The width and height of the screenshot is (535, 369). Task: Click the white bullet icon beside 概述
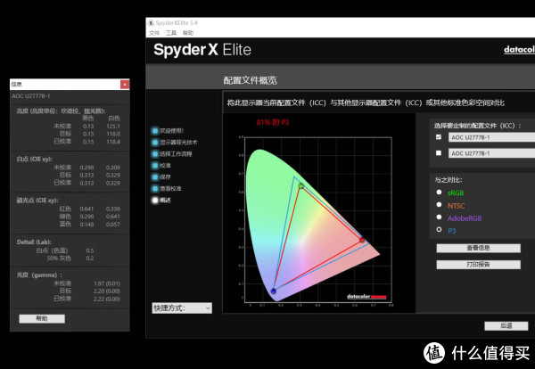(x=155, y=201)
